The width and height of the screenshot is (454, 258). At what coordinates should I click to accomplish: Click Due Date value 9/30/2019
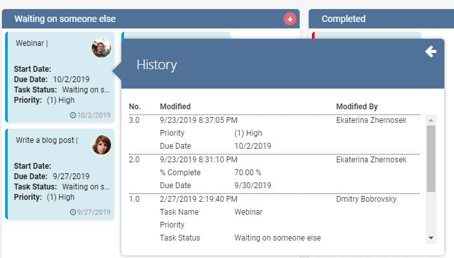(253, 186)
